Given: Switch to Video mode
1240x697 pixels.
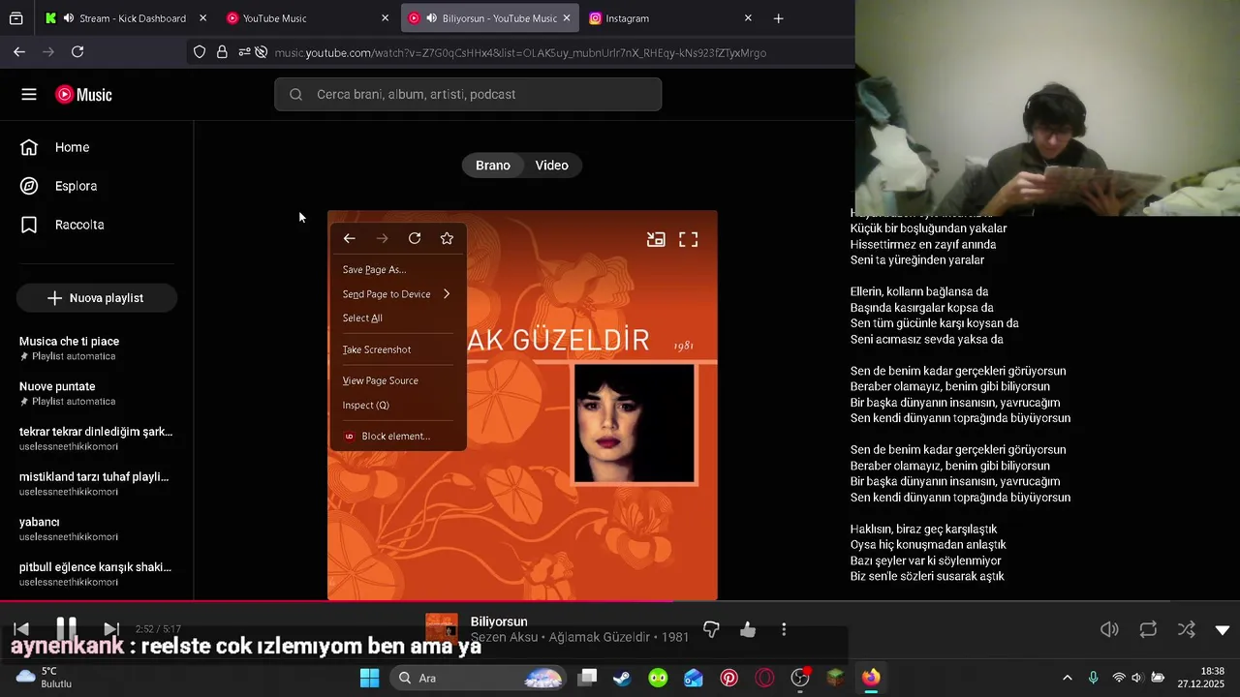Looking at the screenshot, I should coord(551,166).
